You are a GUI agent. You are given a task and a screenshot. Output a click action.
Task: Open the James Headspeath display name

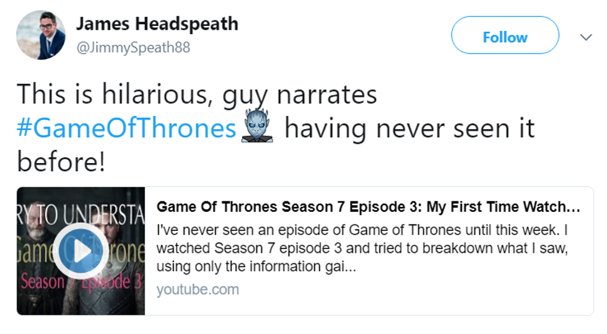point(157,24)
